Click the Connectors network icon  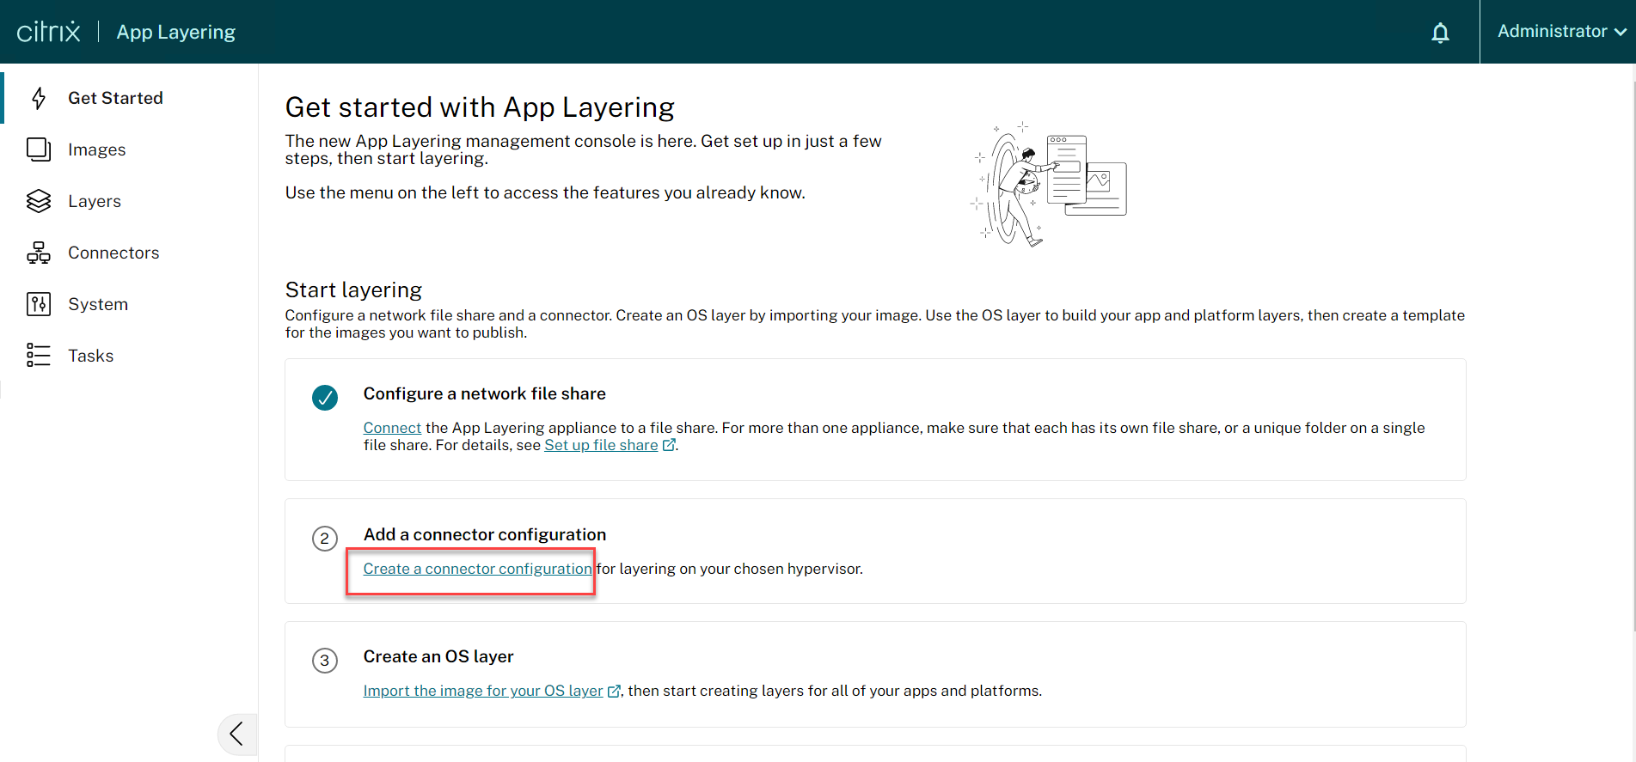[x=39, y=253]
